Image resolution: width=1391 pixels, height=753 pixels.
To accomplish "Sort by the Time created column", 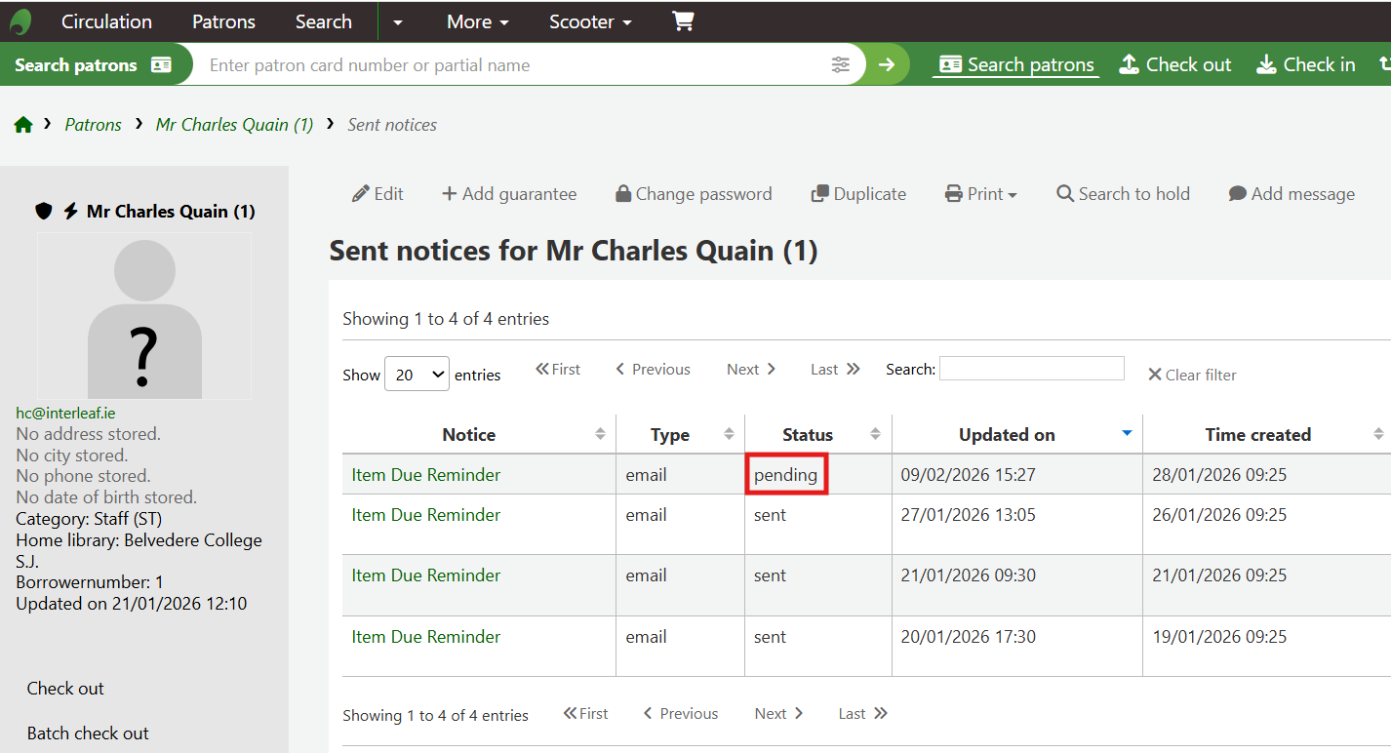I will tap(1267, 434).
